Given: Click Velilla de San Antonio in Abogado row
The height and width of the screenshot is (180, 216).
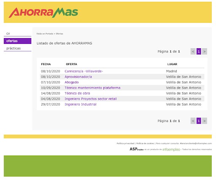Looking at the screenshot, I should 184,82.
